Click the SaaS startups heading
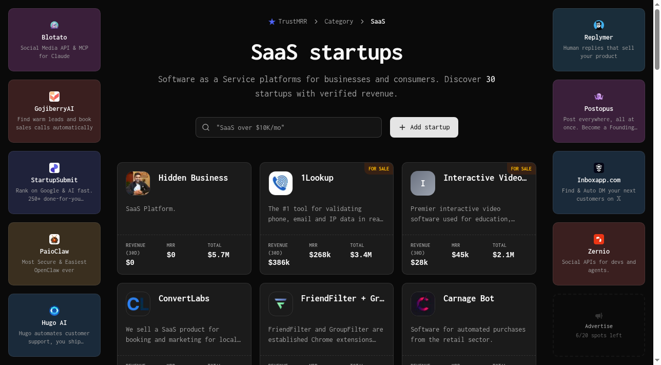Viewport: 661px width, 365px height. pyautogui.click(x=327, y=52)
